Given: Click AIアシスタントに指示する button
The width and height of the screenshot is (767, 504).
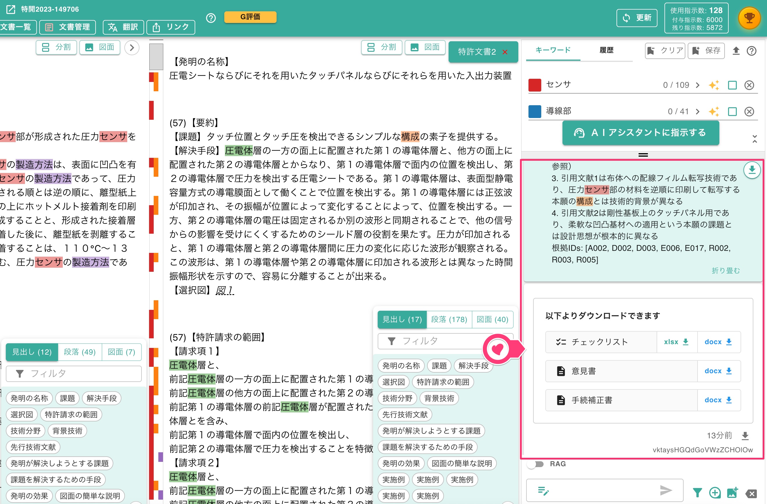Looking at the screenshot, I should (x=641, y=133).
